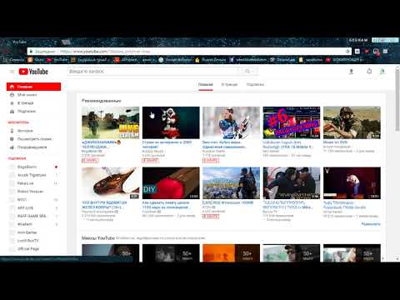Click the YouTube logo

tap(33, 72)
